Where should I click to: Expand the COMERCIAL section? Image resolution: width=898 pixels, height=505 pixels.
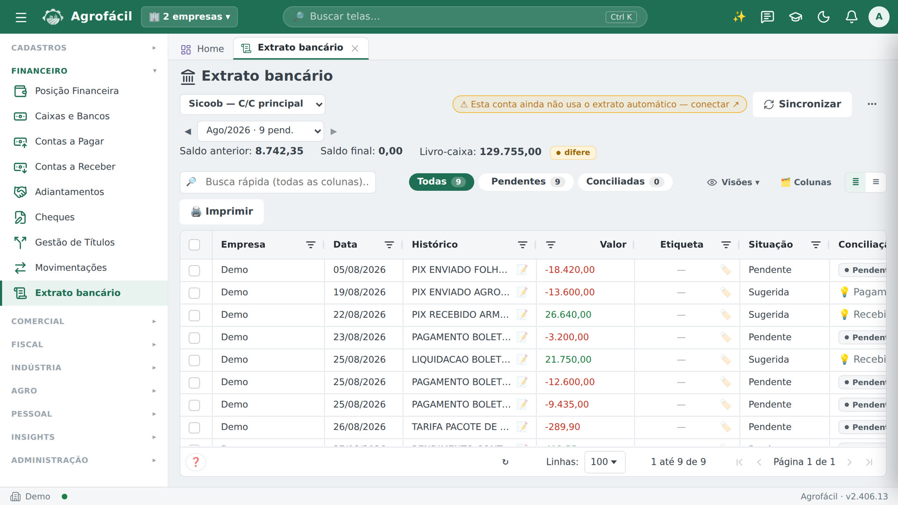(84, 321)
